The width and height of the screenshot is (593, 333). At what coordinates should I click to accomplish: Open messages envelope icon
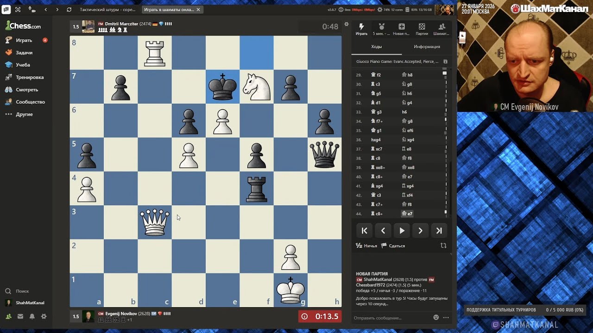click(20, 316)
